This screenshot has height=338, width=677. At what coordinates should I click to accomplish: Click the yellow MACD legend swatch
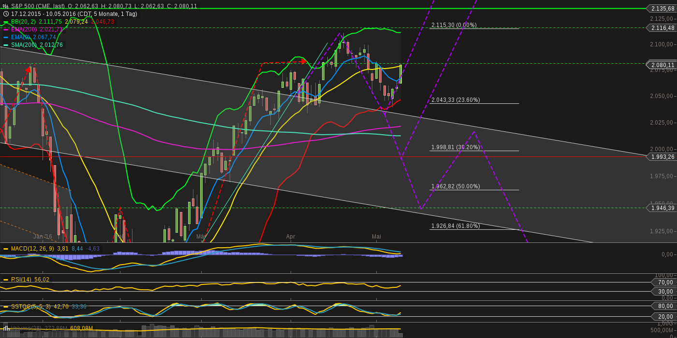pos(6,249)
